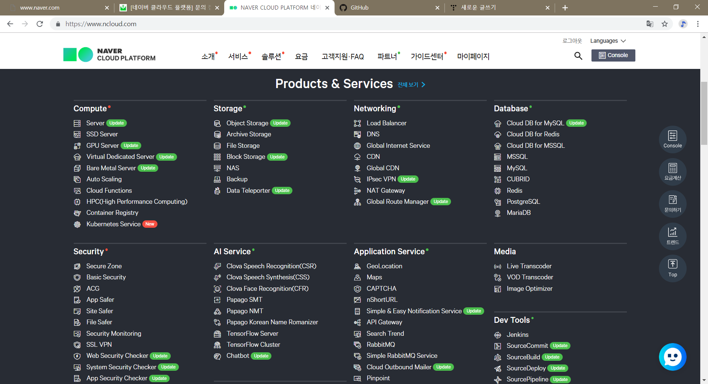Open the 소개 menu
The width and height of the screenshot is (708, 384).
[208, 56]
